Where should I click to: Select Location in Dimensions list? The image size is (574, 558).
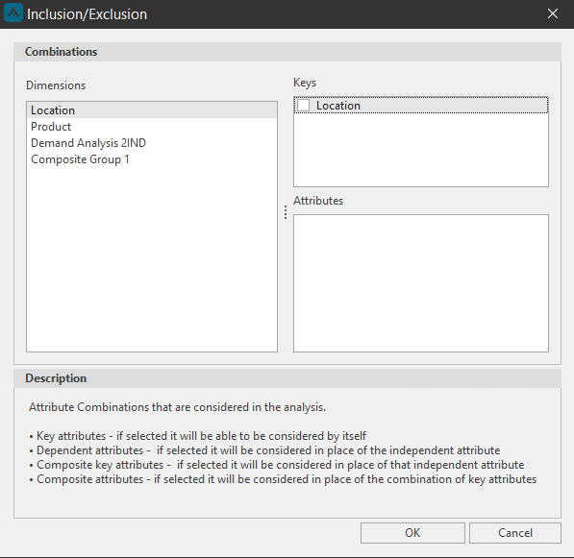[152, 110]
